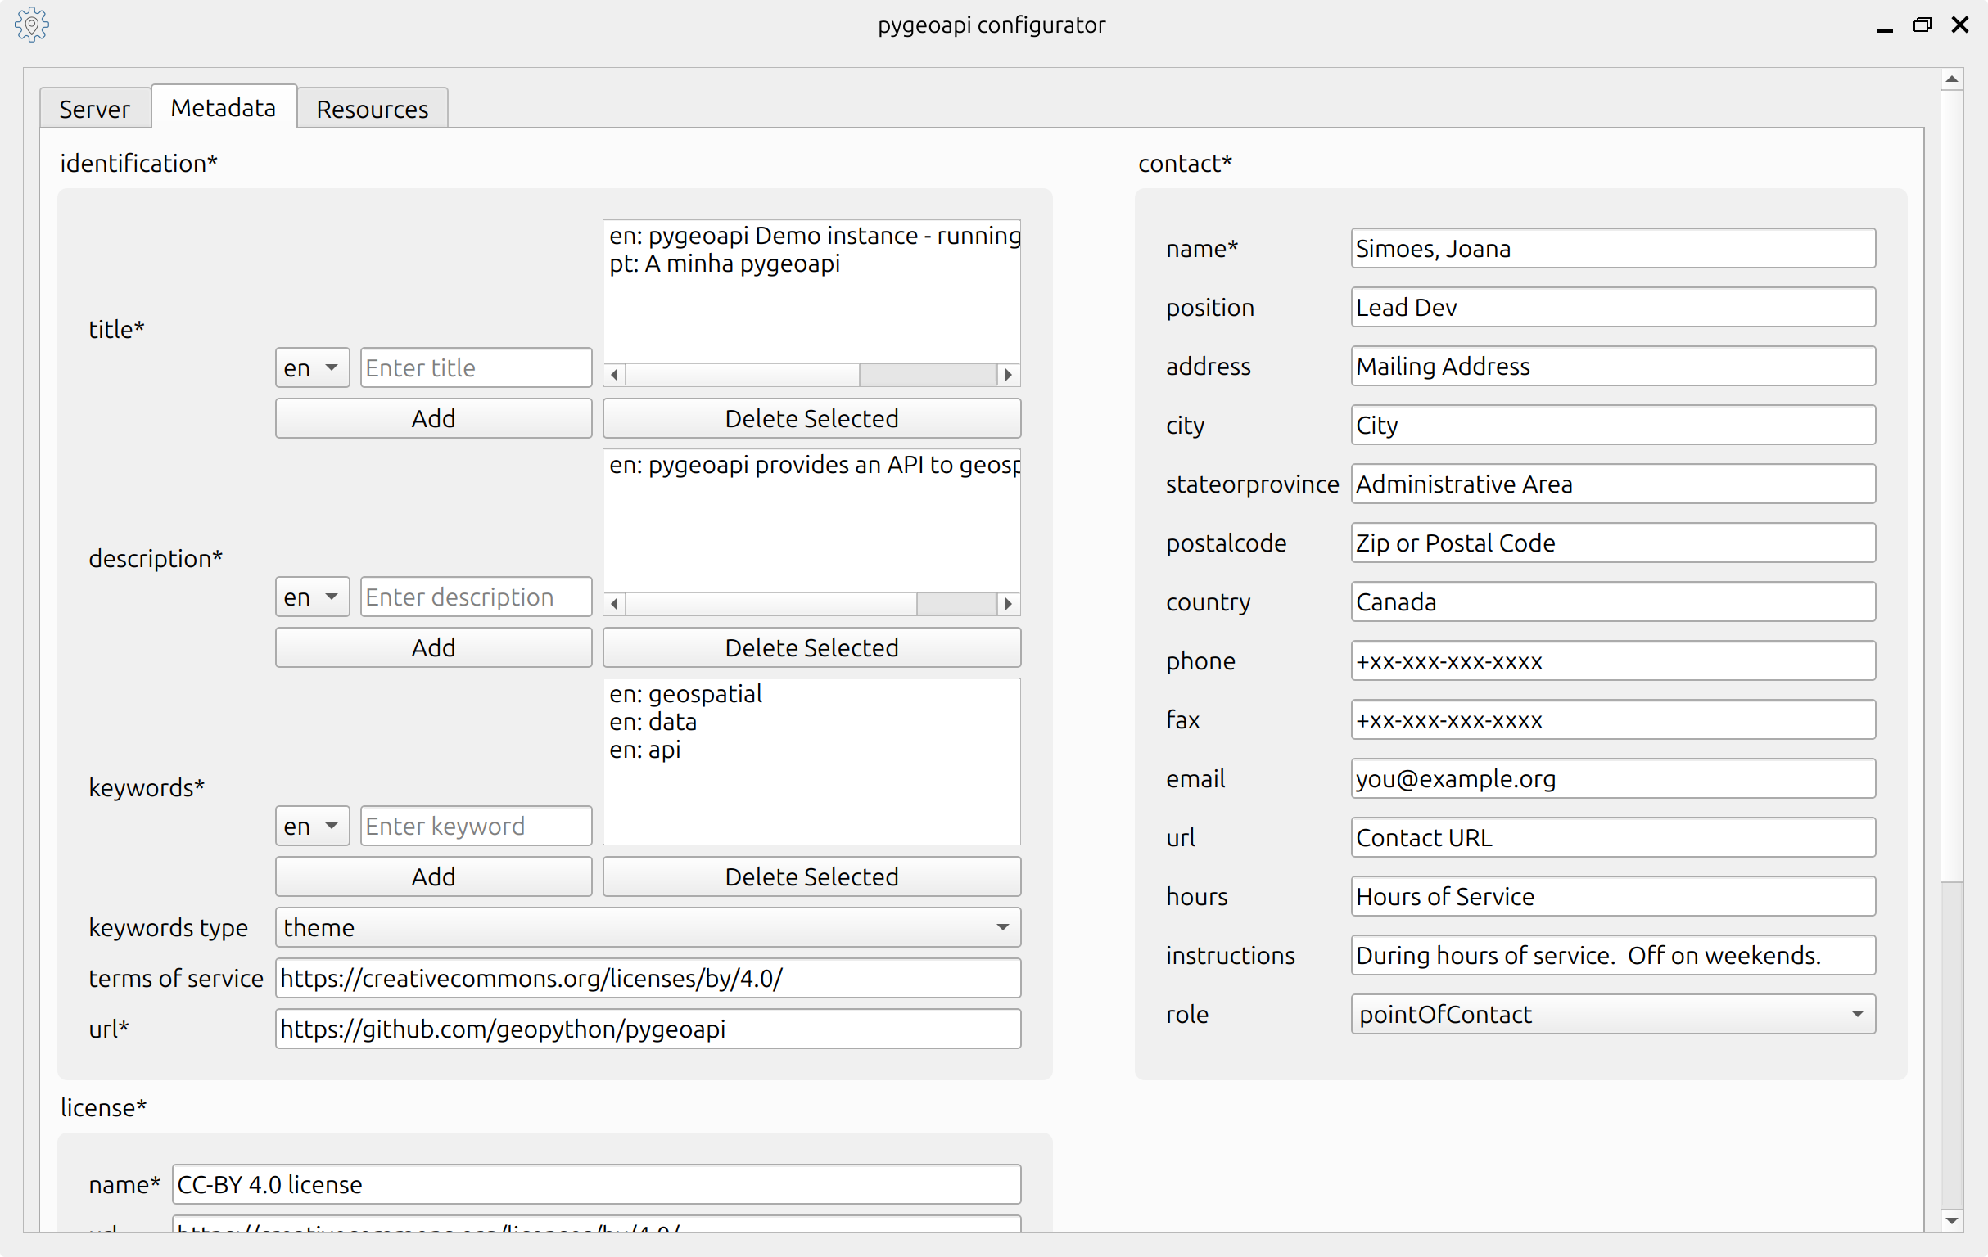1988x1257 pixels.
Task: Open the Resources tab
Action: coord(373,109)
